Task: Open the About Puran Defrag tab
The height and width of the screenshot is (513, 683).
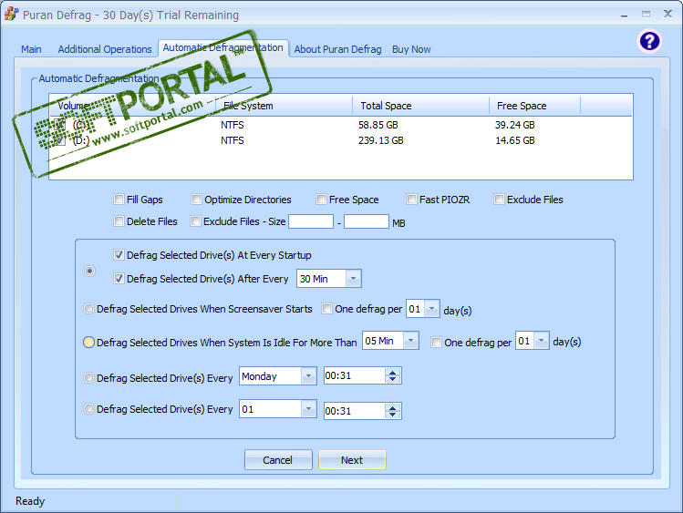Action: (337, 49)
